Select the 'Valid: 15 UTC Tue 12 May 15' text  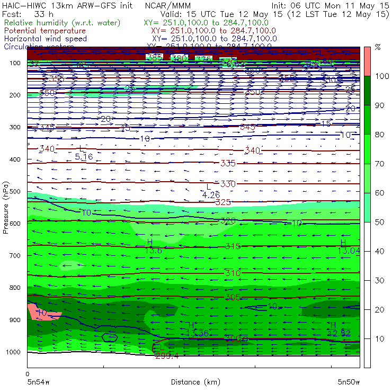coord(222,14)
